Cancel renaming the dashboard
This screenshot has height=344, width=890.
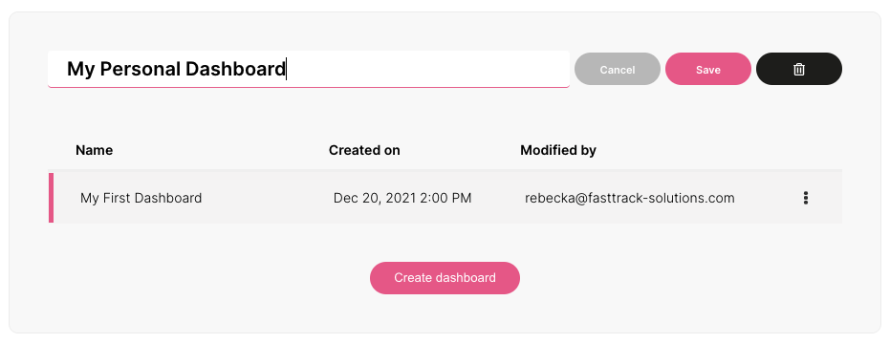[x=617, y=69]
